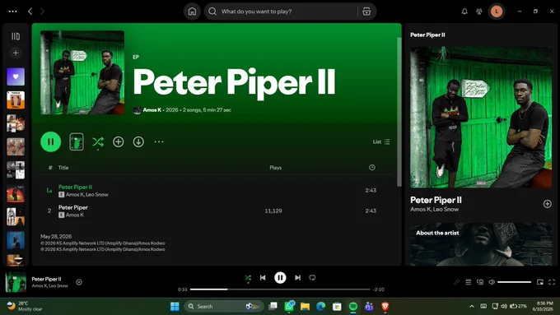
Task: Open 'Amos K, Leo Snow' artist link in track row
Action: coord(86,194)
